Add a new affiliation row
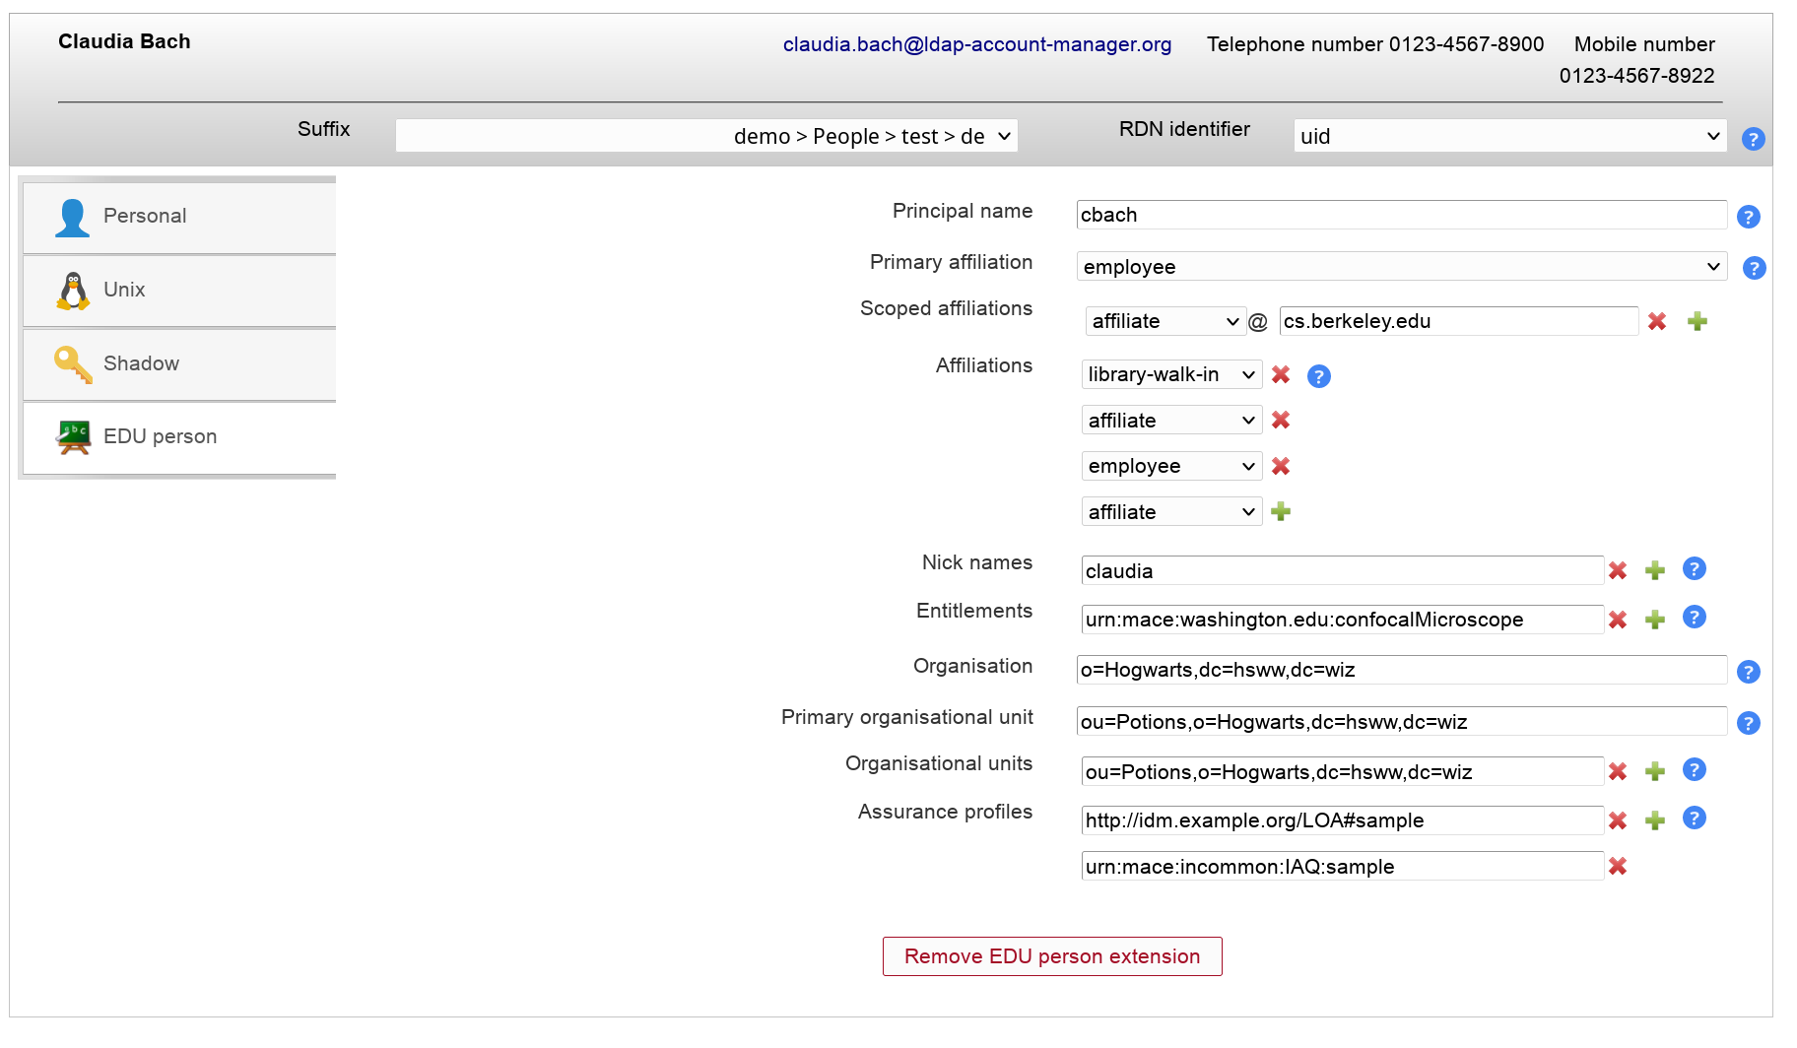Screen dimensions: 1797x1048 pos(1281,511)
